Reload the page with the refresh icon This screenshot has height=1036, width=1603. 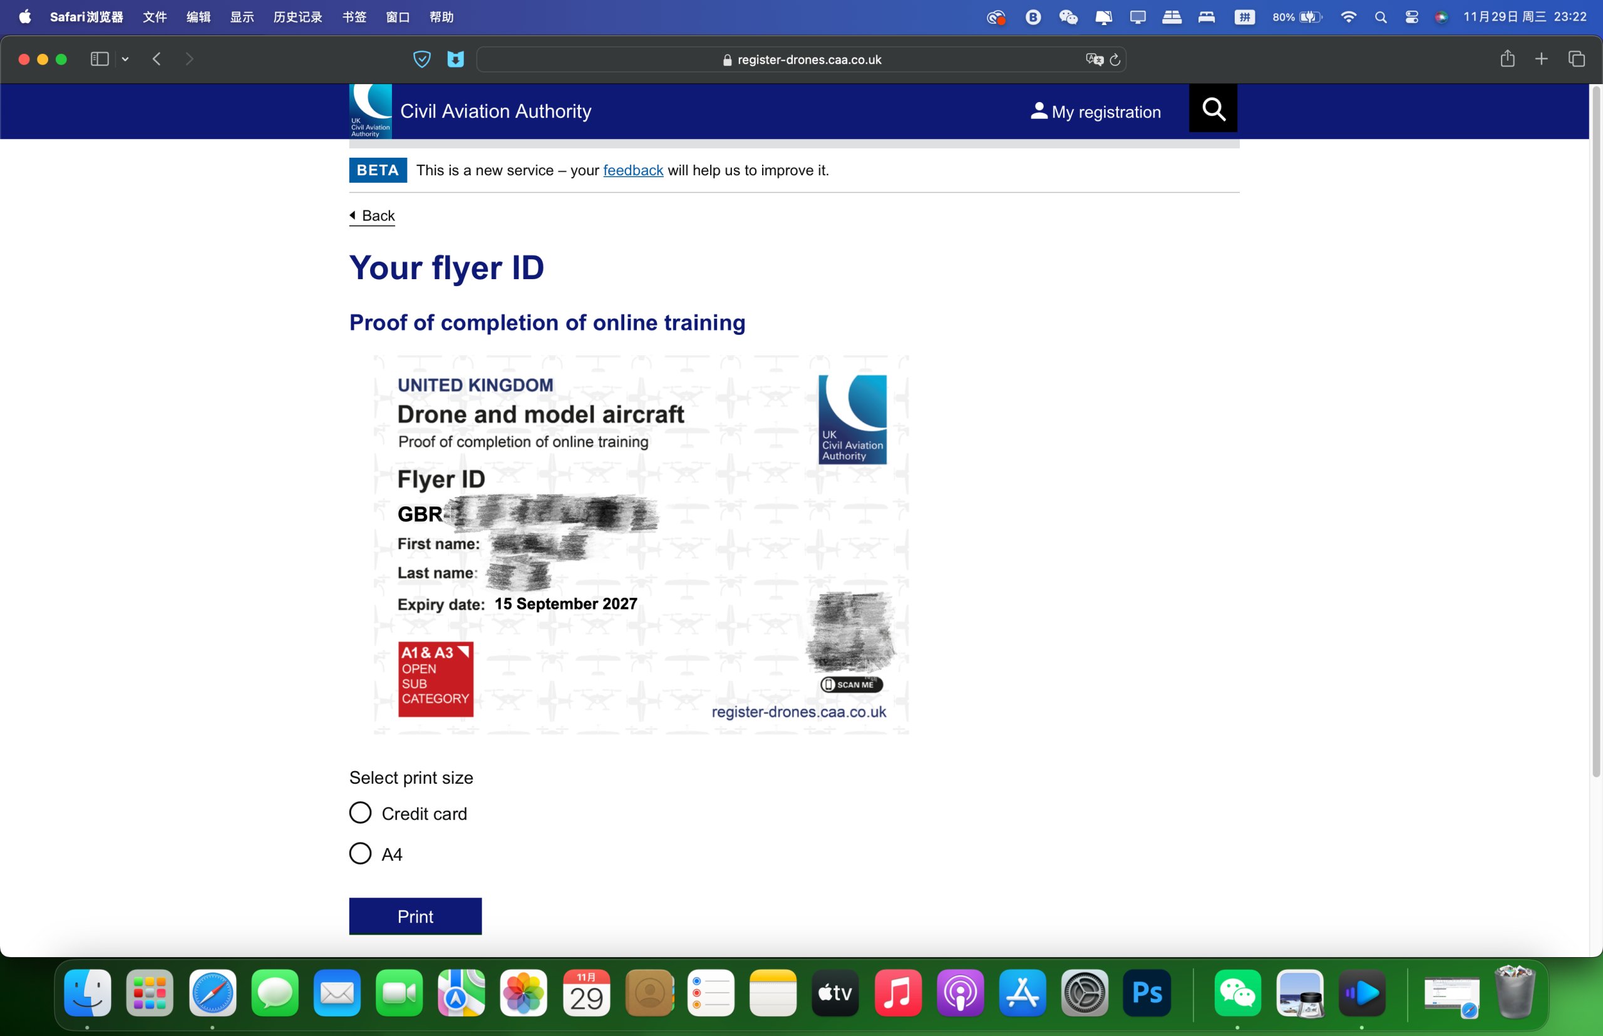1115,60
